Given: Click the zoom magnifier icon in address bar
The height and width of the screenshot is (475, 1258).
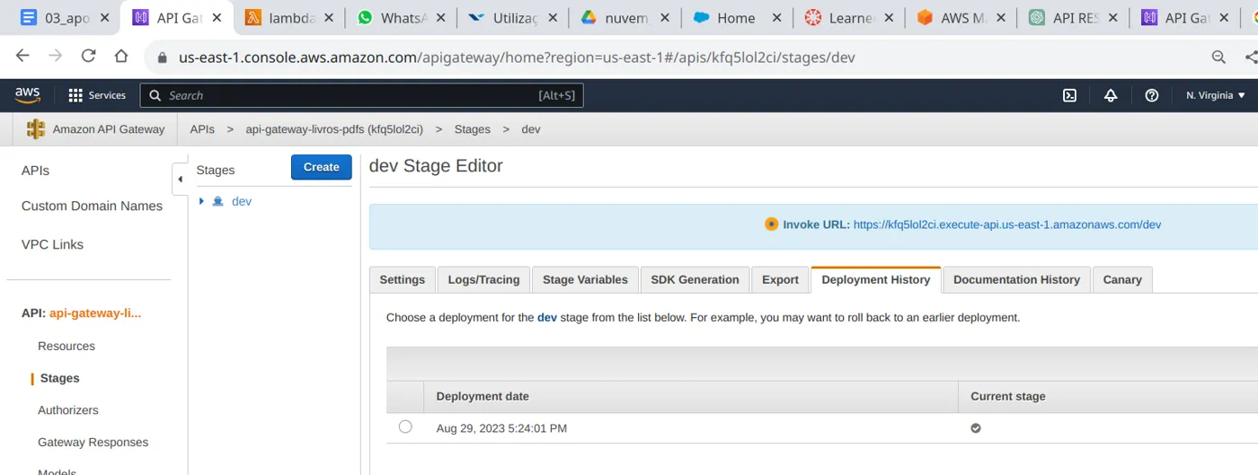Looking at the screenshot, I should point(1218,57).
